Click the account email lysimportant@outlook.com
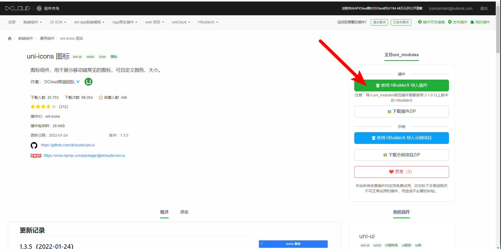The image size is (501, 249). [x=451, y=8]
